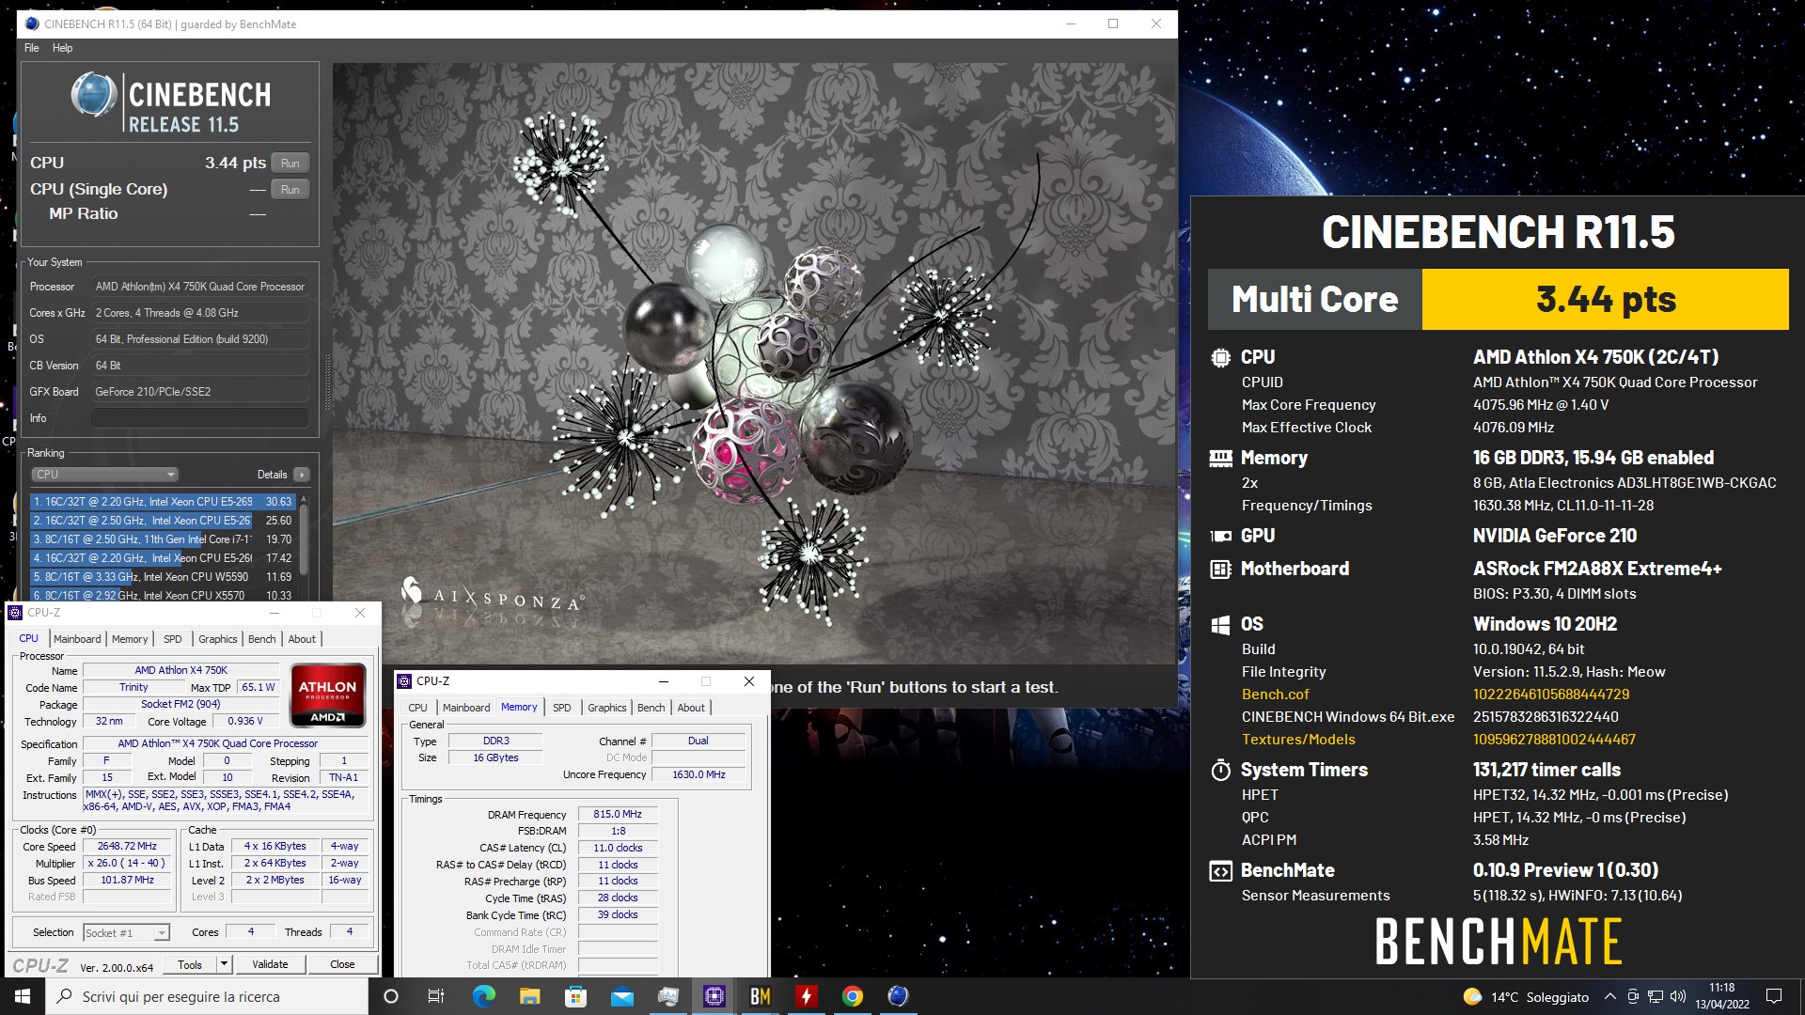
Task: Click the 3.44 pts Multi Core score
Action: 1605,300
